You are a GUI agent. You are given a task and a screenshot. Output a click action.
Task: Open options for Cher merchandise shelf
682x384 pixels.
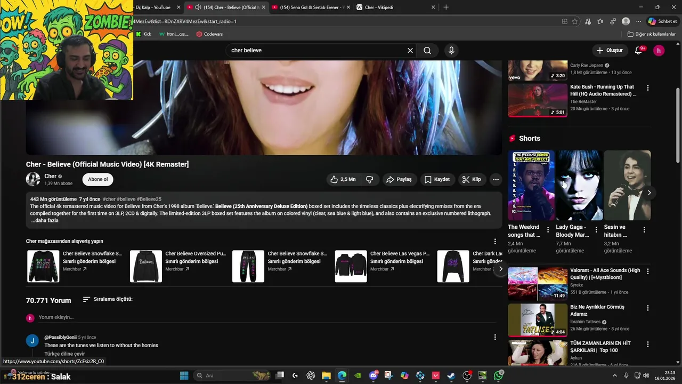click(495, 241)
